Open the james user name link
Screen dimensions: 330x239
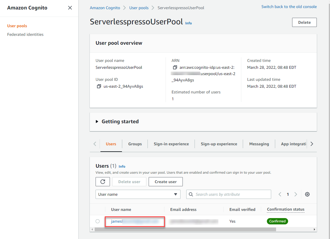click(x=135, y=221)
